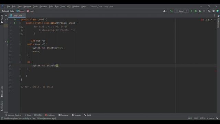Change line separator CRLF in status bar
The width and height of the screenshot is (220, 124).
pos(196,118)
